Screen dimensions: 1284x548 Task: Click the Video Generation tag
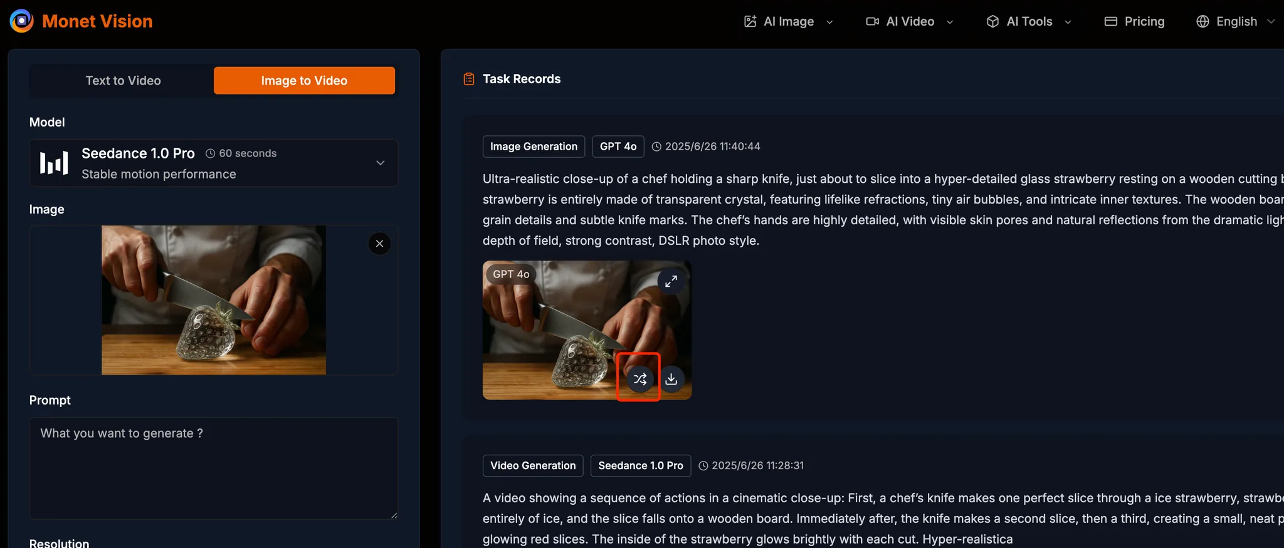[533, 466]
